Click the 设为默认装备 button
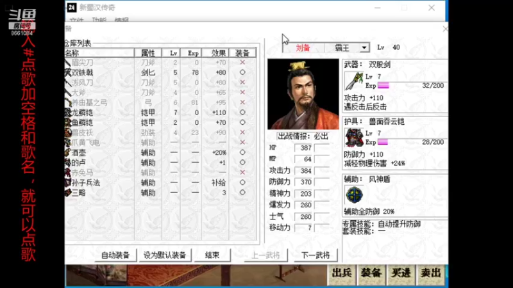The width and height of the screenshot is (513, 288). point(165,255)
